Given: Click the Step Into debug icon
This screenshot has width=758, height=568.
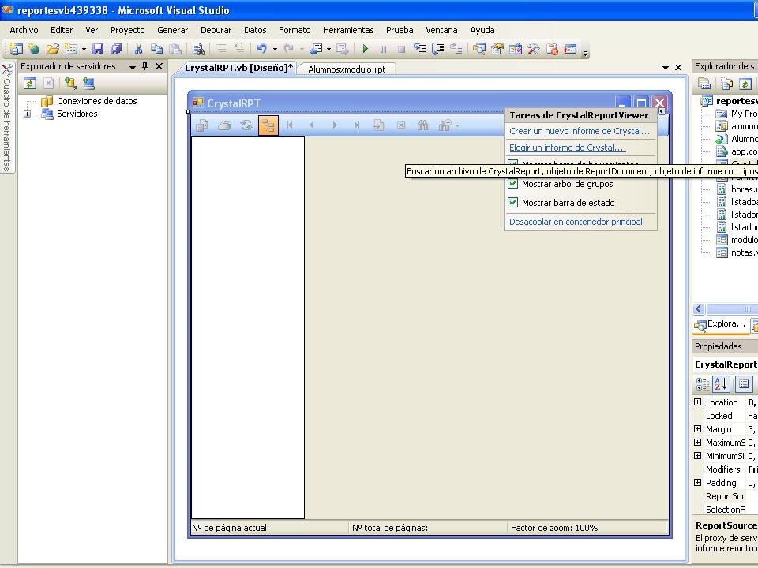Looking at the screenshot, I should (x=419, y=49).
